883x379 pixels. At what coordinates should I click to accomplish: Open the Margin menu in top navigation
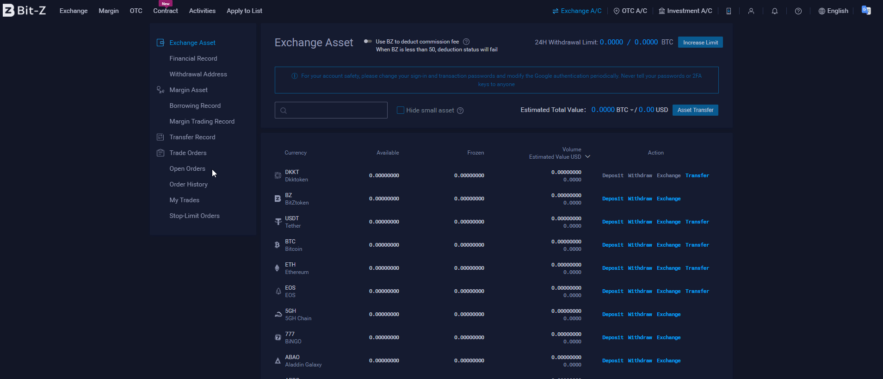coord(109,11)
